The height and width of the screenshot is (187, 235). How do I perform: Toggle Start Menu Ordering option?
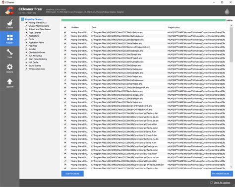[x=26, y=59]
